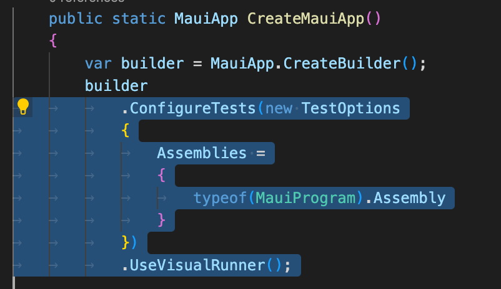Click the CreateBuilder method call
501x289 pixels.
(x=342, y=64)
